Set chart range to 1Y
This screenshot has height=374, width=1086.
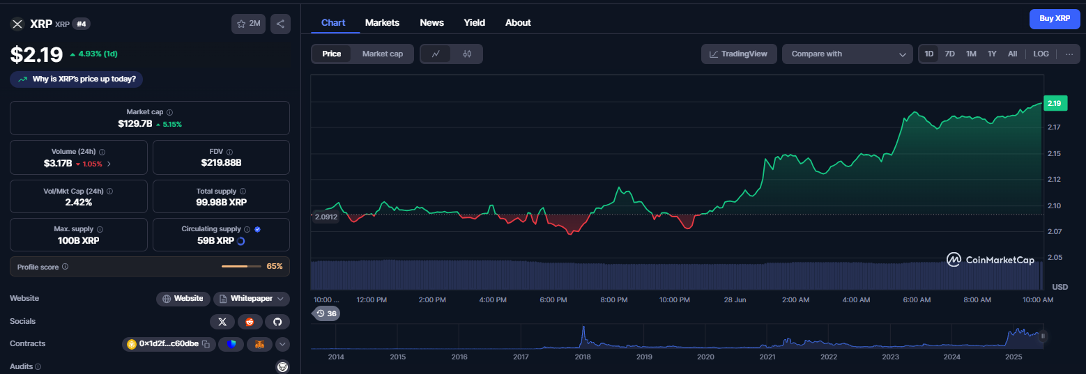992,54
